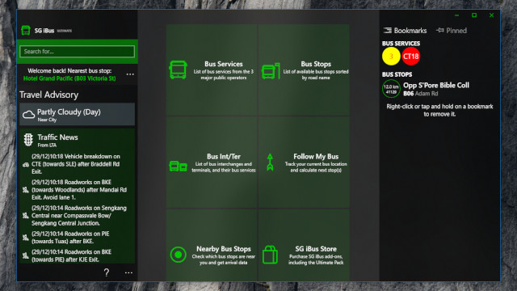Open the Bus Services tile
Viewport: 517px width, 291px height.
coord(212,70)
